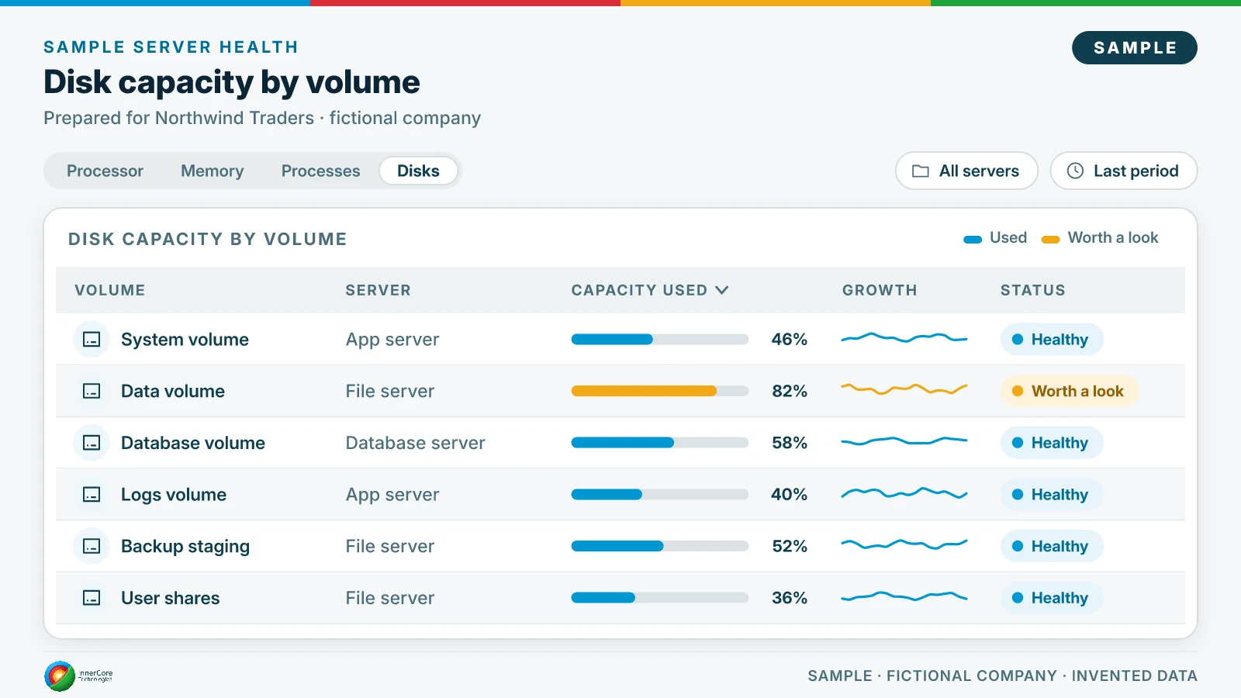The image size is (1241, 698).
Task: Open the Backup staging growth sparkline
Action: [904, 544]
